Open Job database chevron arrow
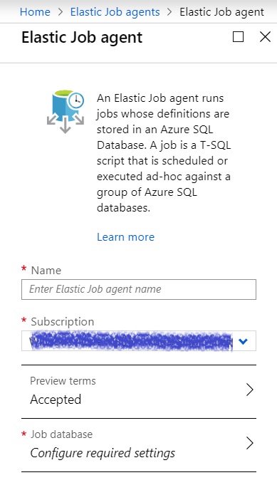 coord(250,443)
